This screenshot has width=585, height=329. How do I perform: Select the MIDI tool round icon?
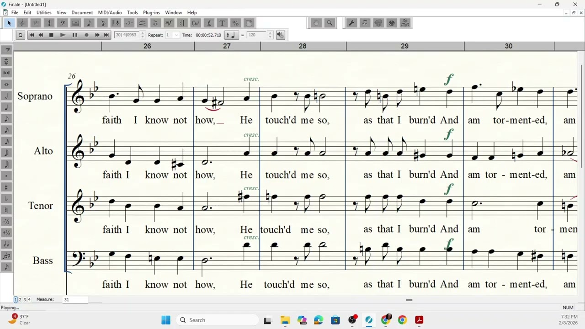point(391,23)
